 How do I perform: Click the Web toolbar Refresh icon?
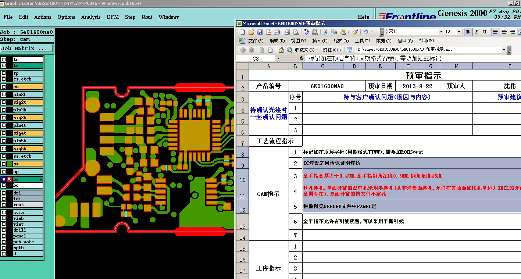(x=271, y=50)
